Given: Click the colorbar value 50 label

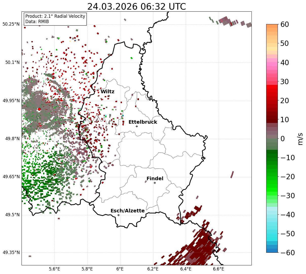Looking at the screenshot, I should (x=284, y=43).
